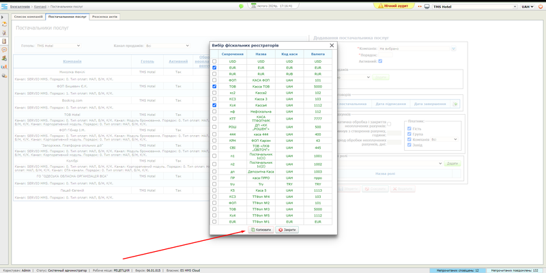Click the Закрити button in the dialog
Viewport: 546px width, 273px height.
click(x=286, y=230)
